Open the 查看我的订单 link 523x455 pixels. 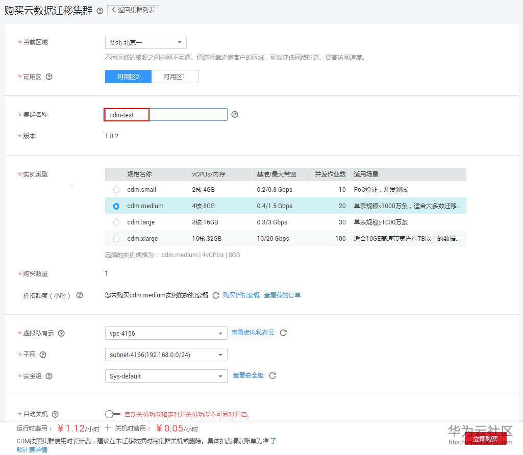point(282,295)
